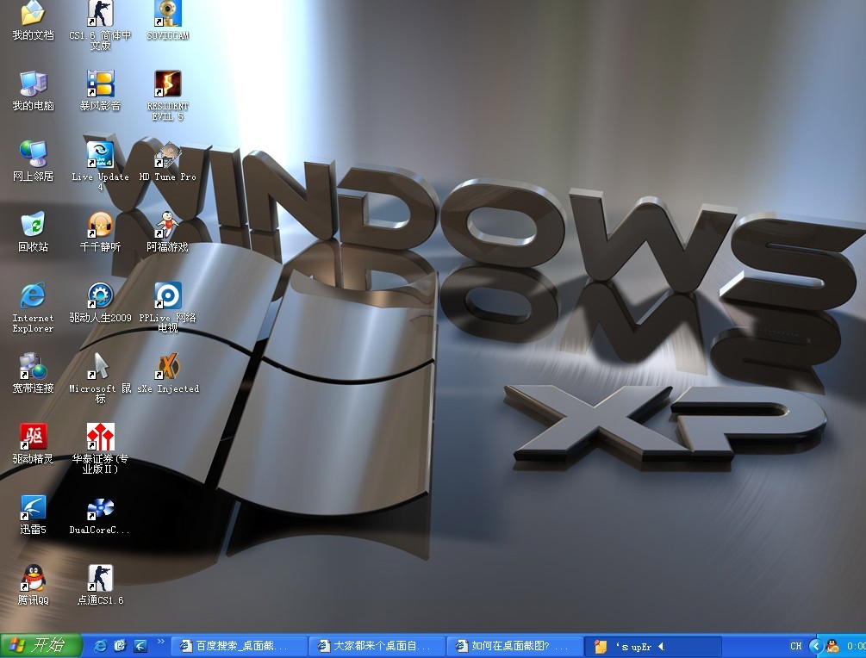Select the DualCoreC... shortcut

point(100,514)
